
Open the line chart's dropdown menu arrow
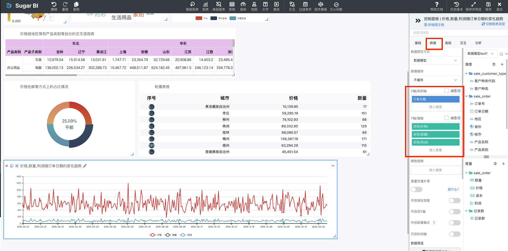(333, 166)
